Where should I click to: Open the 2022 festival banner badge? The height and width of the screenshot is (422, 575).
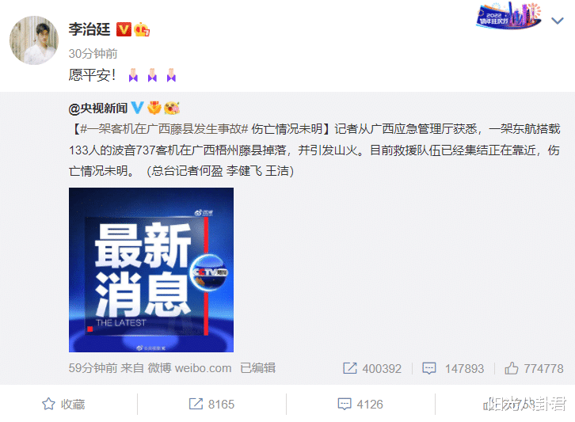point(508,15)
